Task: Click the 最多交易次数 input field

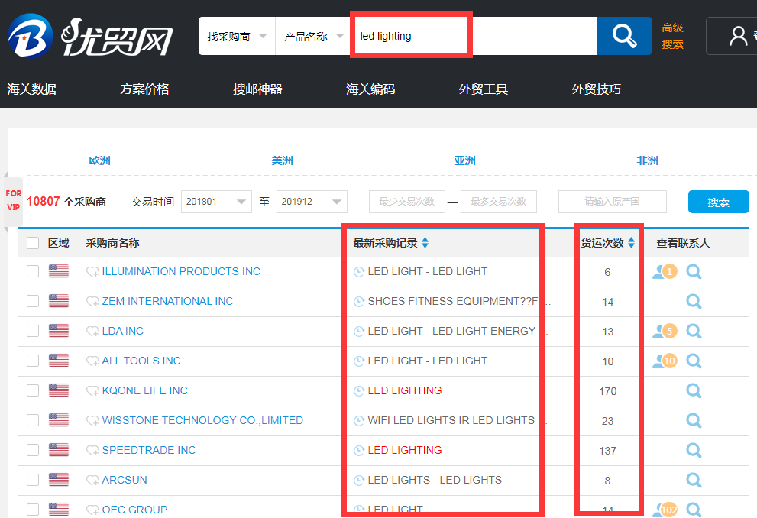Action: coord(499,202)
